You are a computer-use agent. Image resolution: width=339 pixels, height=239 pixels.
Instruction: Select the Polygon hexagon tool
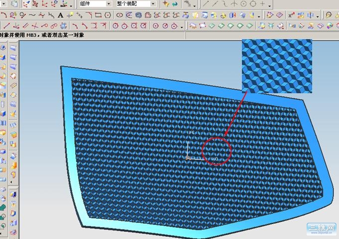108,15
